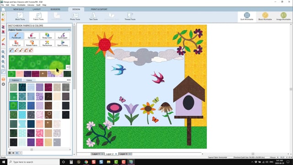Click the Zoom Out magnifier
Viewport: 293px width, 165px height.
click(x=3, y=57)
